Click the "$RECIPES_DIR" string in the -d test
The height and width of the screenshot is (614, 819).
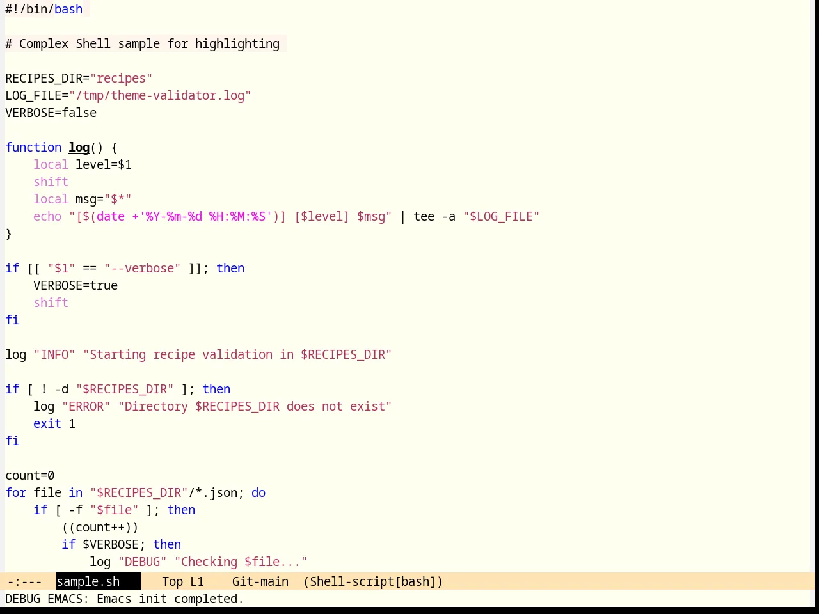tap(125, 389)
